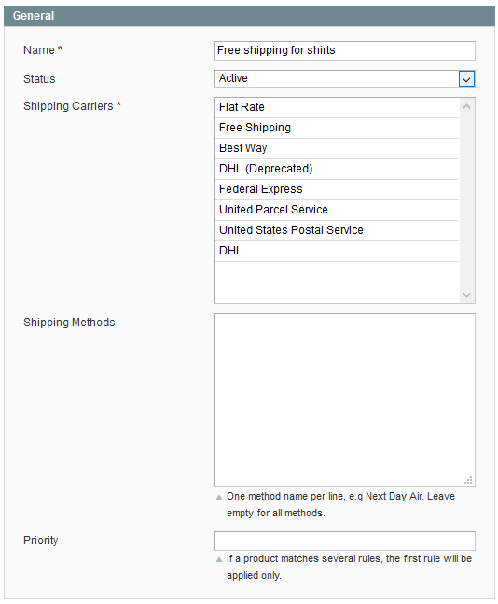Click the Name text field
Image resolution: width=498 pixels, height=604 pixels.
(x=345, y=50)
